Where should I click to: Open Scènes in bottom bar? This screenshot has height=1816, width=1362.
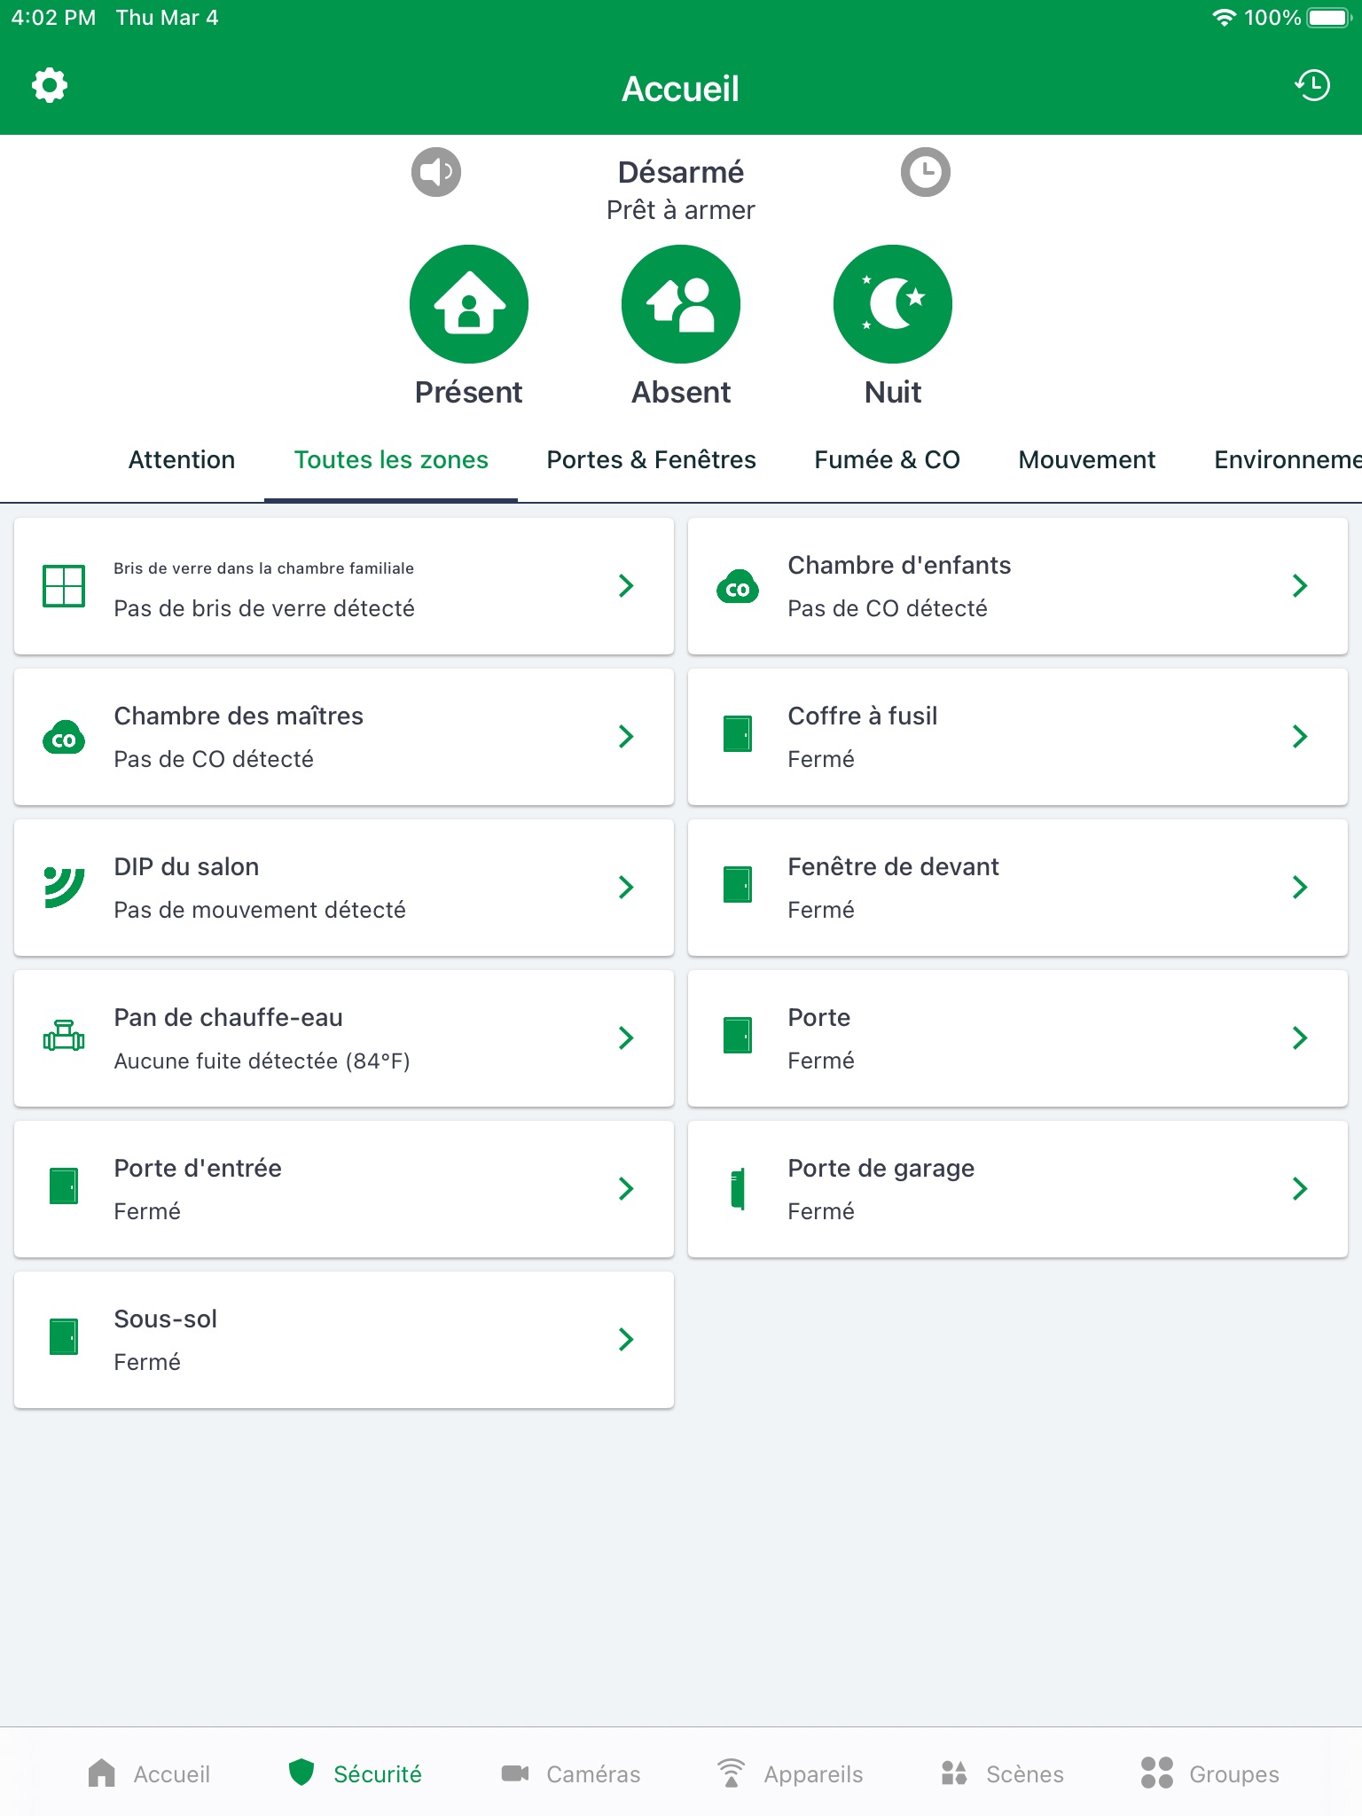1002,1773
